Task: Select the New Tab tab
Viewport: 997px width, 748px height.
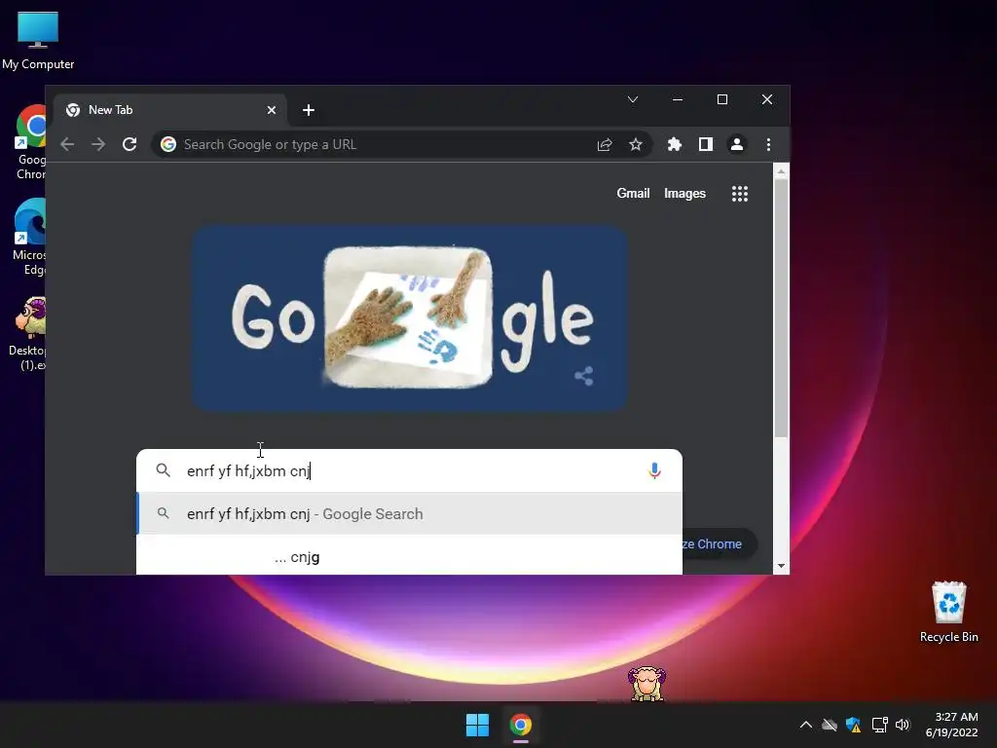Action: coord(169,110)
